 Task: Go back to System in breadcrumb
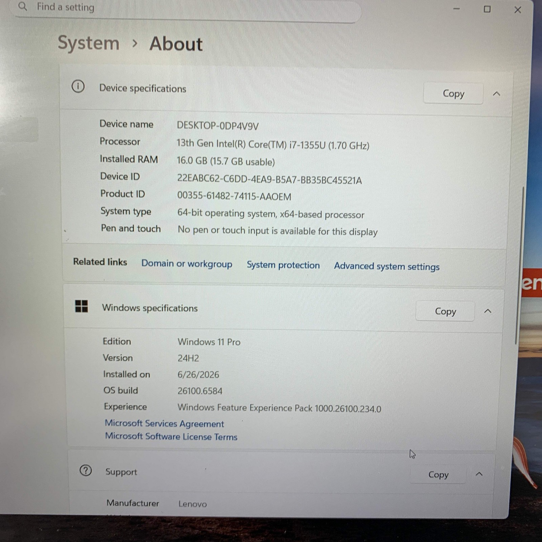click(88, 43)
